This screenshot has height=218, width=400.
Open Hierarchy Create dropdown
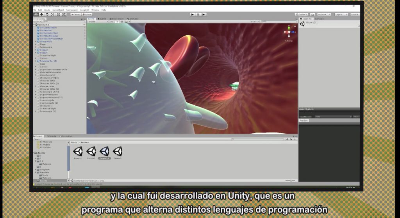coord(37,22)
